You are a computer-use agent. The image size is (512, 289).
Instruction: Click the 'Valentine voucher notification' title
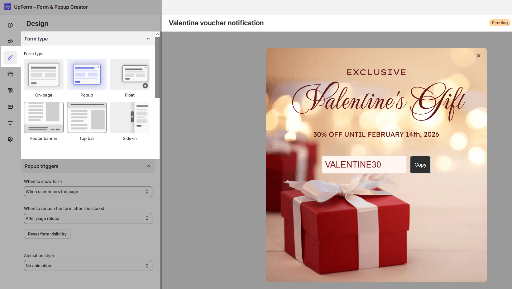[x=216, y=23]
